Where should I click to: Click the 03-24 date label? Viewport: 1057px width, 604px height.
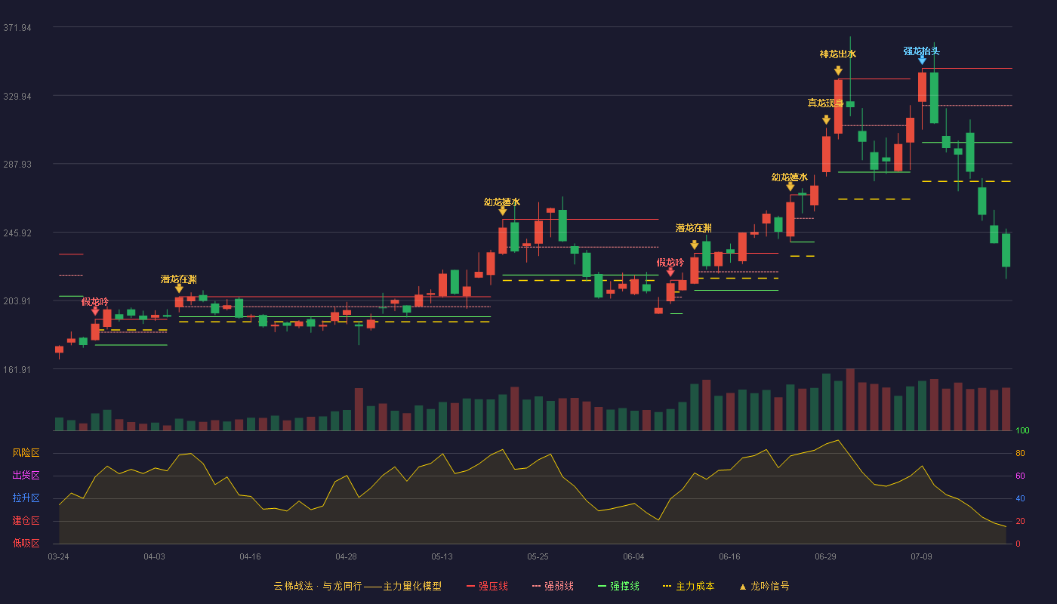pyautogui.click(x=59, y=556)
